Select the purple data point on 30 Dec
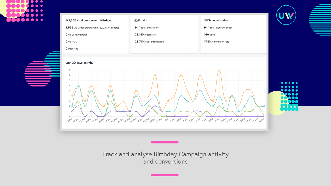The image size is (331, 186). tap(155, 106)
